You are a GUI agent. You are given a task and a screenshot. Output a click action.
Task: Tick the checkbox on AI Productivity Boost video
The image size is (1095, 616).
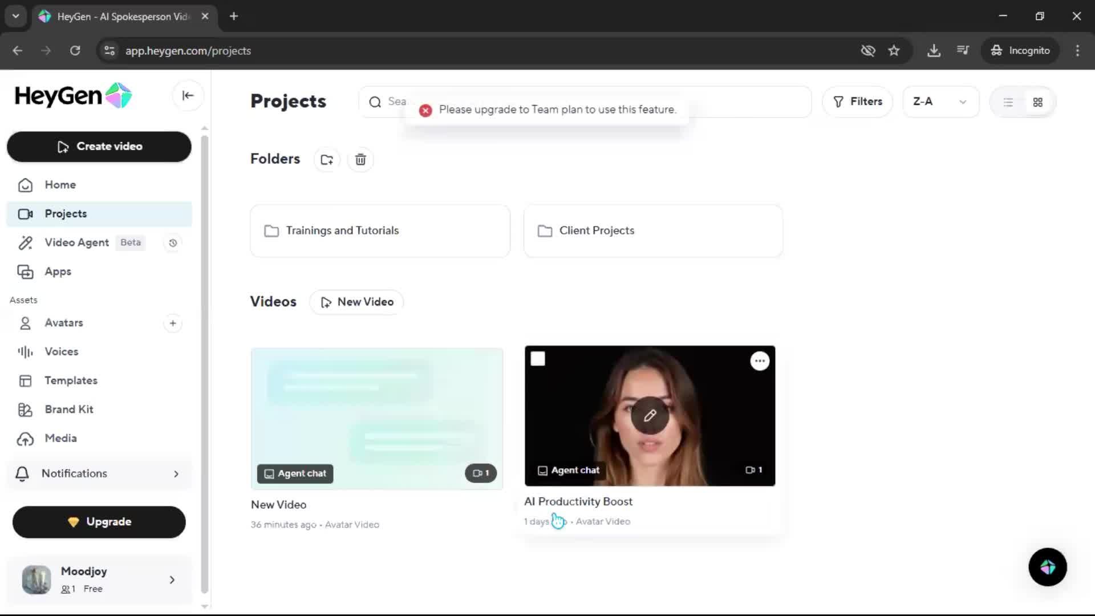tap(538, 358)
